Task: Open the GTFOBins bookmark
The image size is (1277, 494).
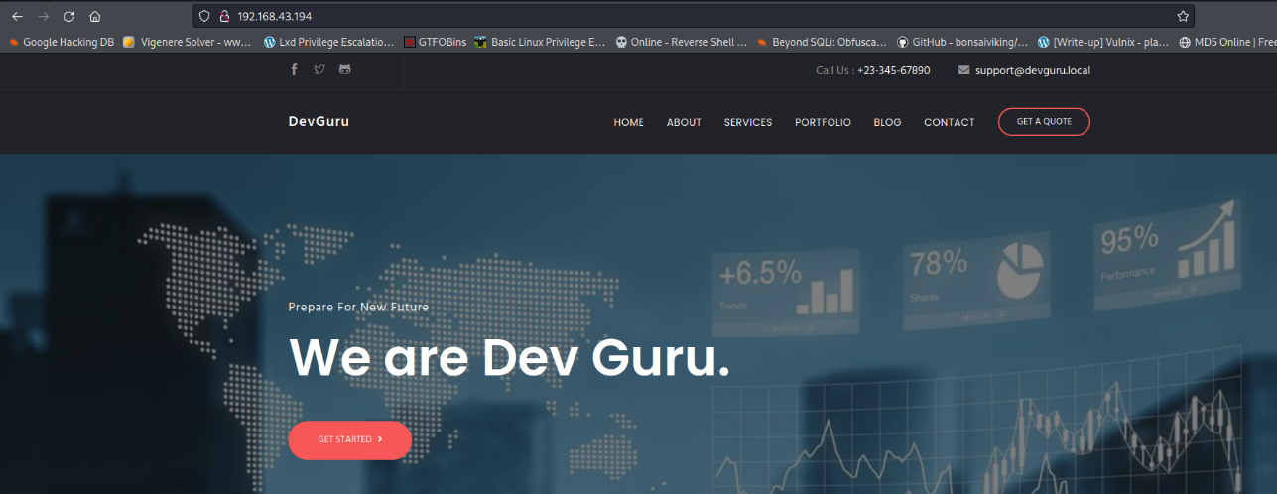Action: [x=435, y=42]
